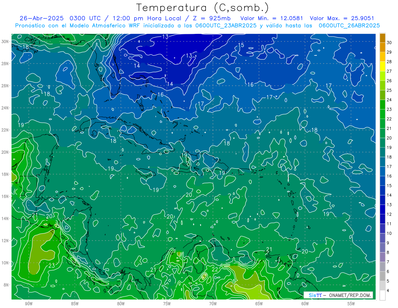
Task: Click the '0600UTC_23ABR2025' initialization time
Action: coord(226,26)
